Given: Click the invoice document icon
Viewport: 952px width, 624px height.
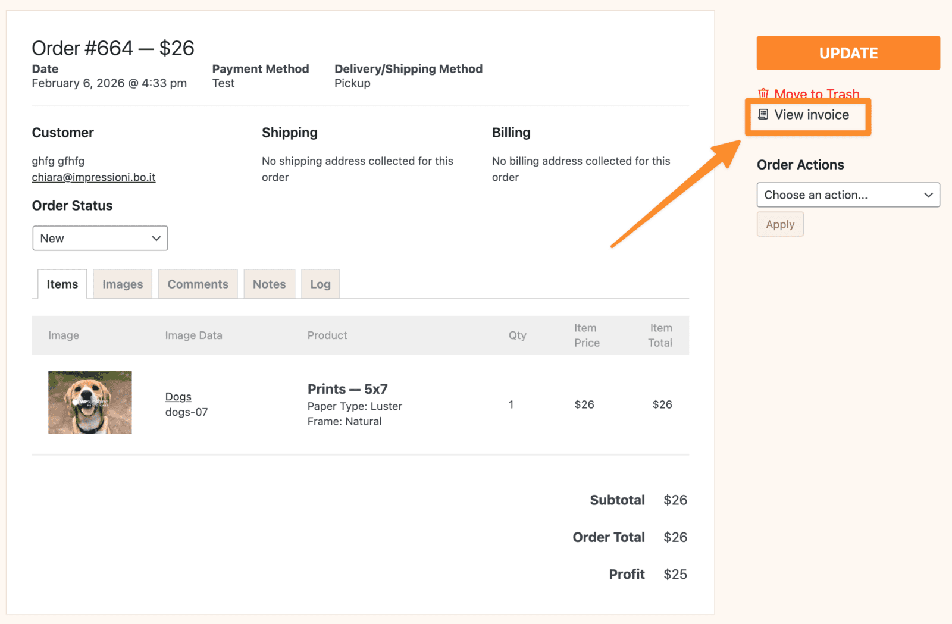Looking at the screenshot, I should [x=763, y=114].
